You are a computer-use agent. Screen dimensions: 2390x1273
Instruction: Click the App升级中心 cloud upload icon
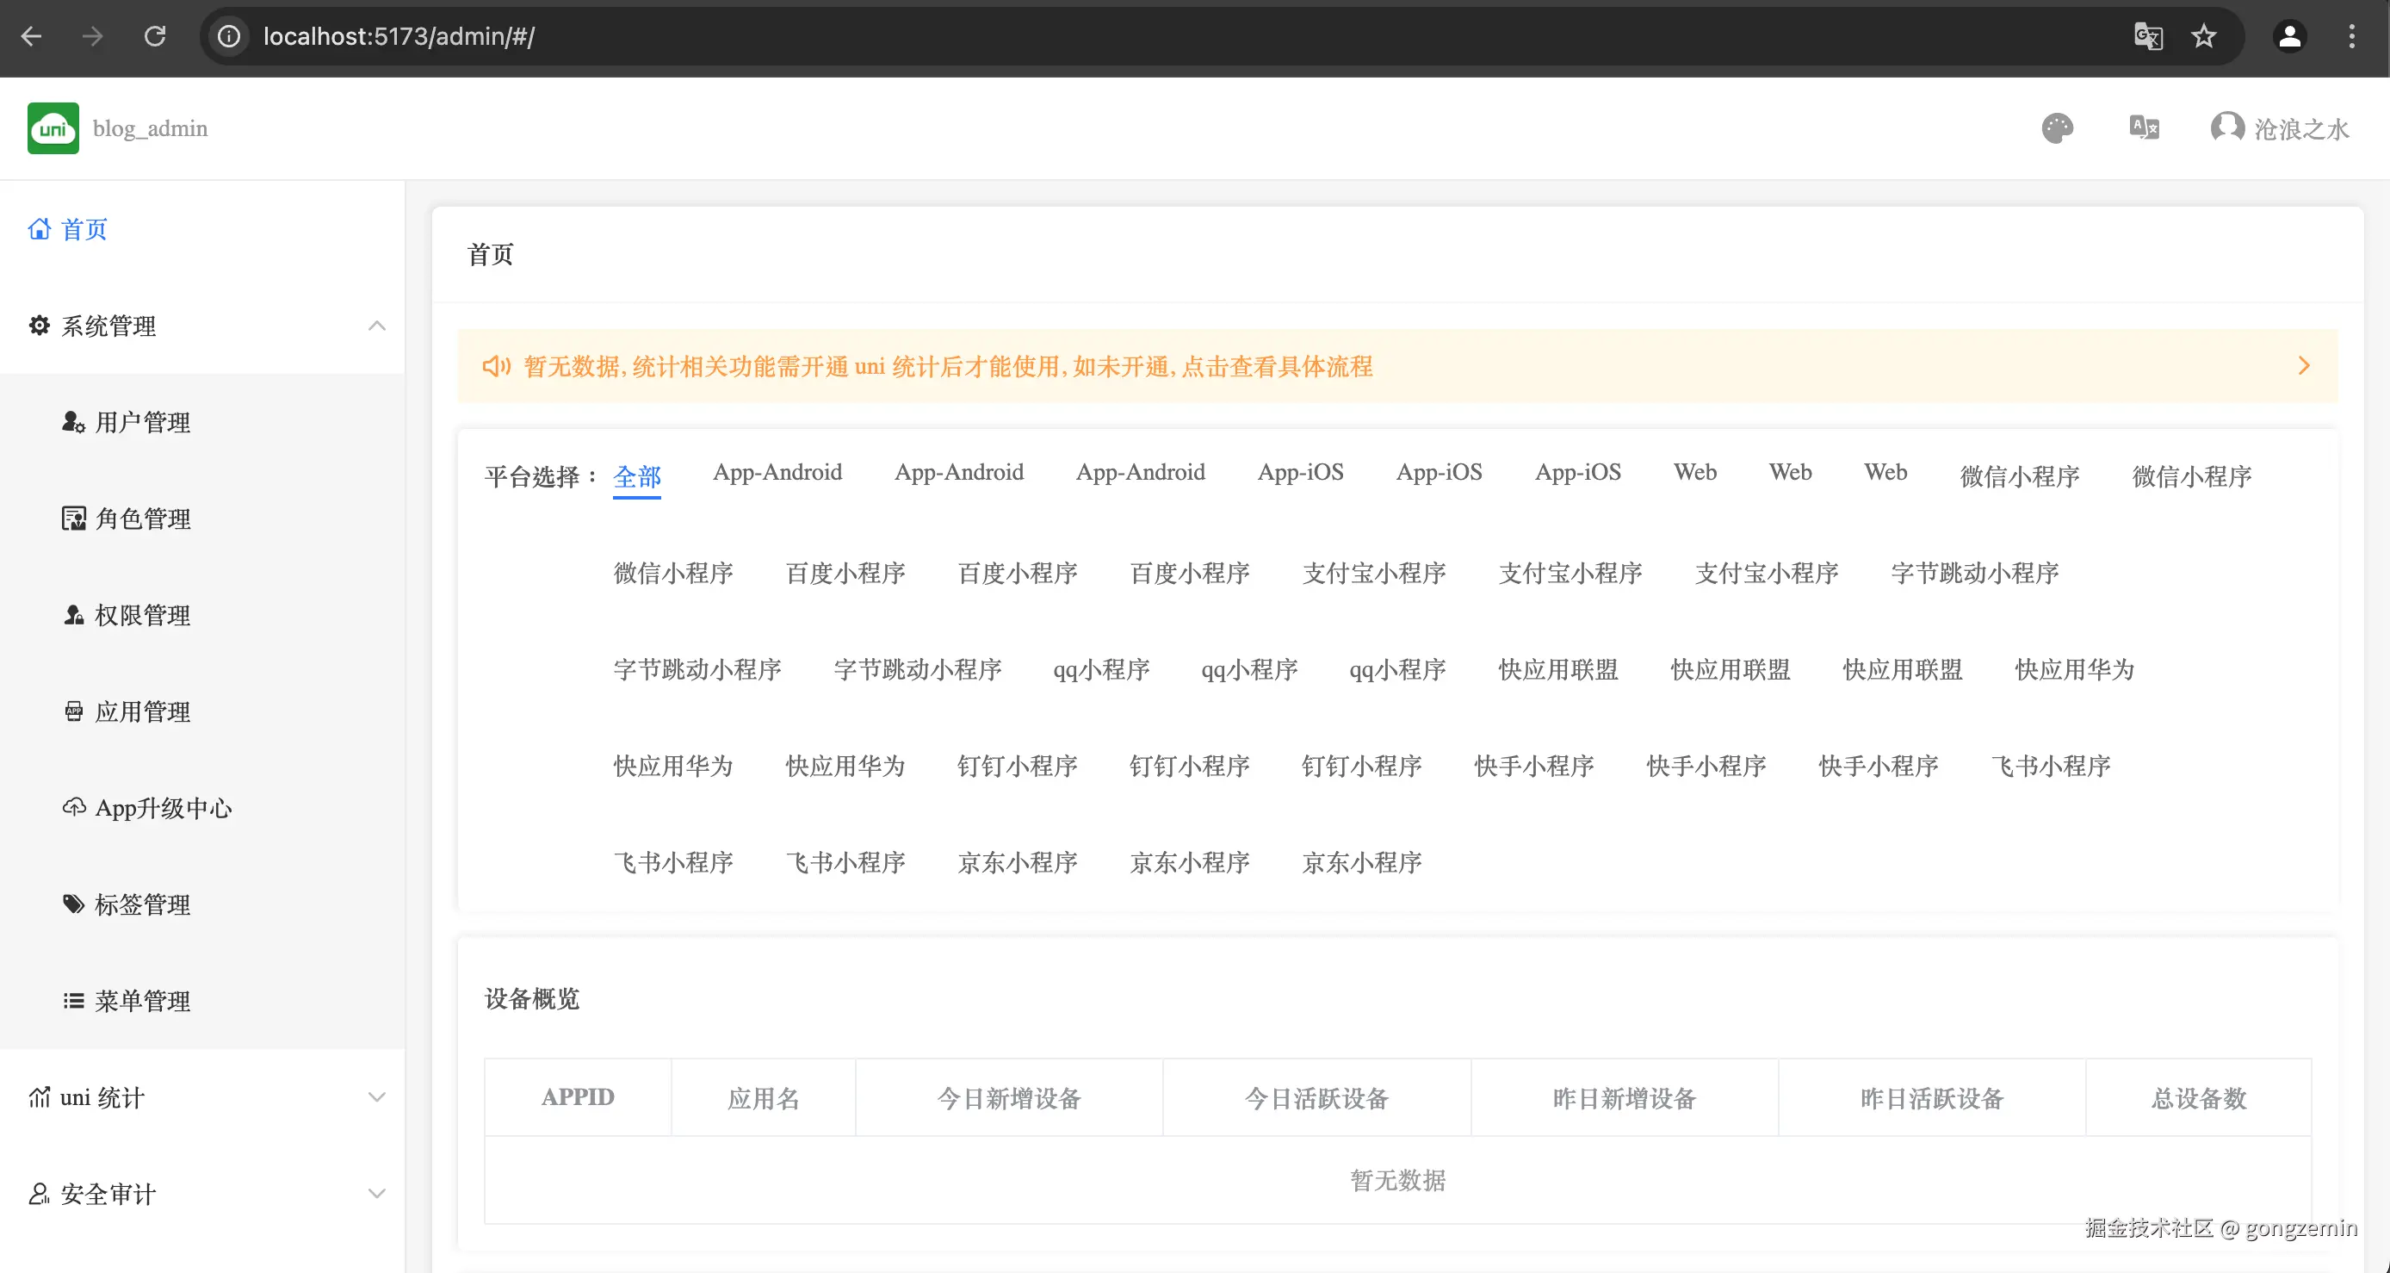[x=73, y=807]
